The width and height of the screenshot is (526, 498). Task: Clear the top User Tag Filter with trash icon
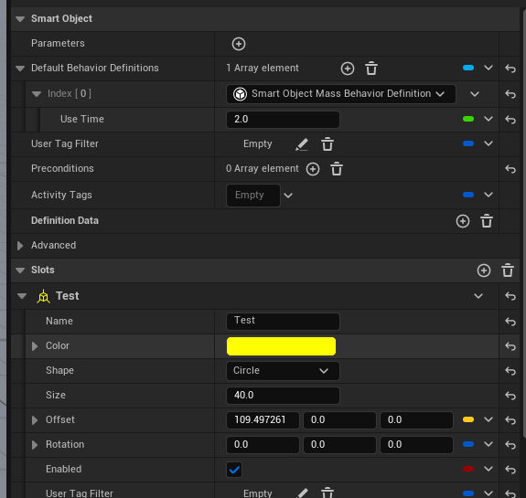click(327, 144)
